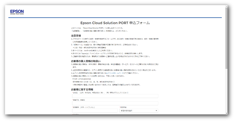
Task: Click the 注意事項 section heading
Action: pos(76,36)
